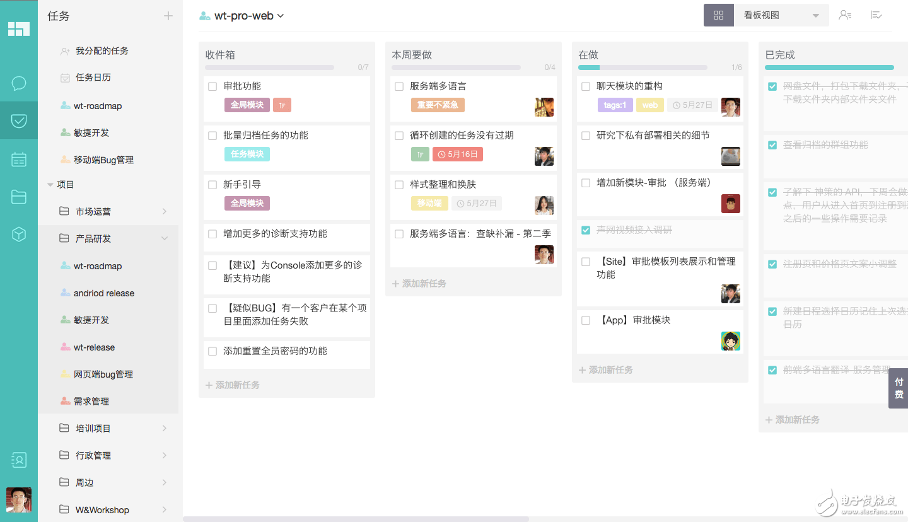
Task: Open the chat bubble icon in sidebar
Action: 19,83
